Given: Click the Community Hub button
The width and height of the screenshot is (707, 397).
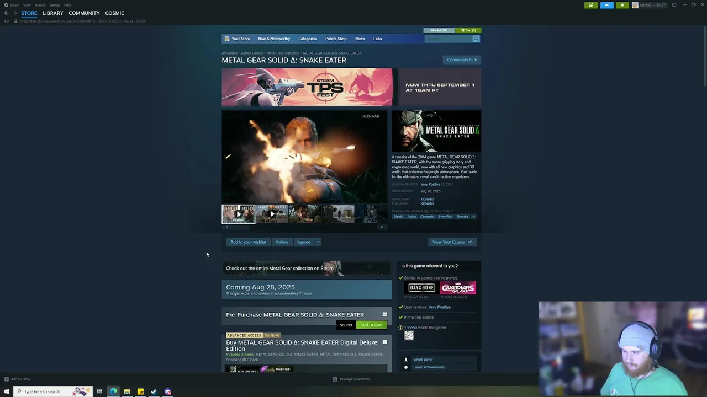Looking at the screenshot, I should click(462, 60).
